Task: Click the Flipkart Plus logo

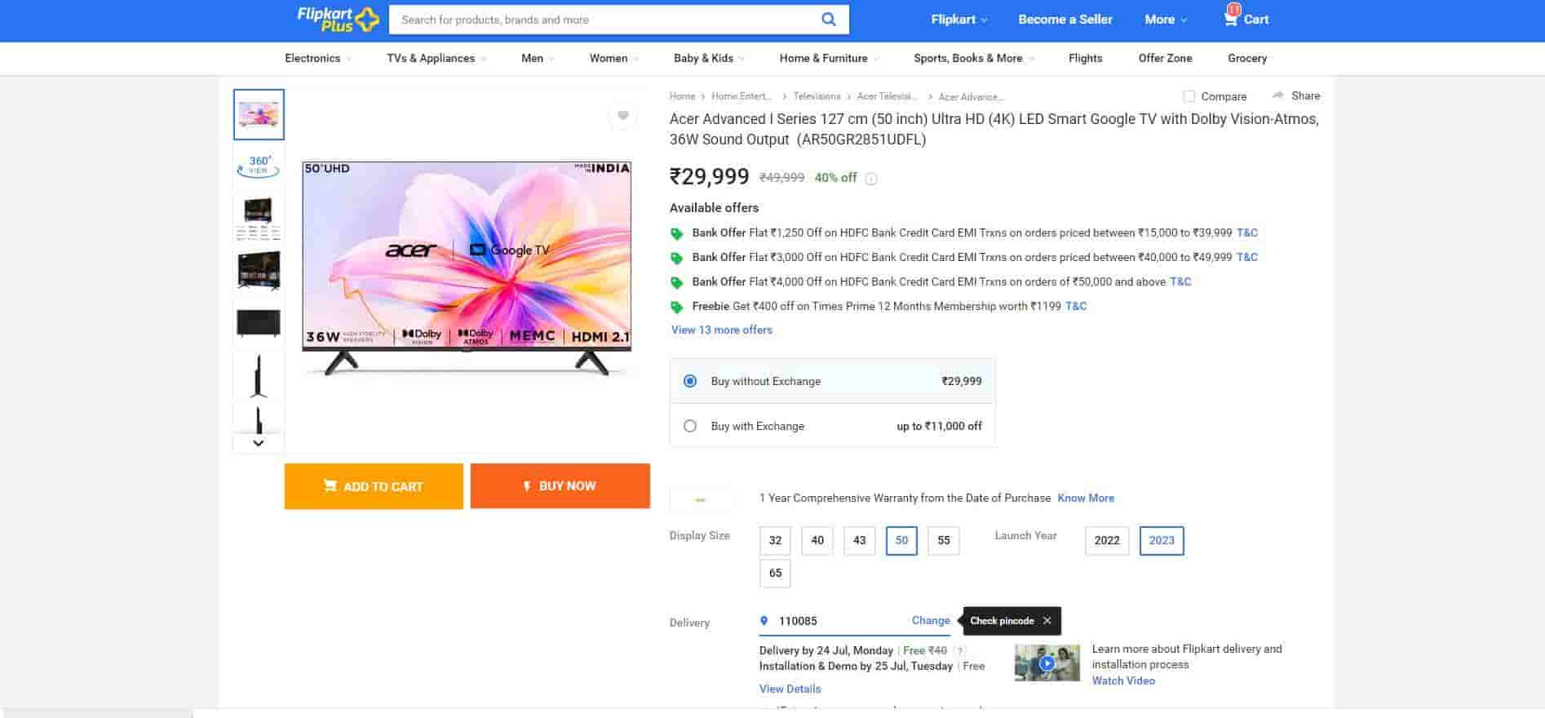Action: pyautogui.click(x=338, y=20)
